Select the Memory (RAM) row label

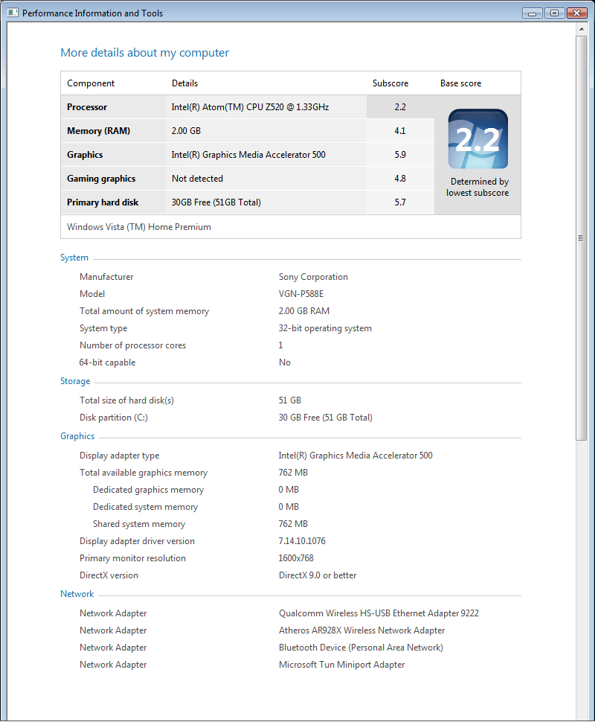coord(98,131)
